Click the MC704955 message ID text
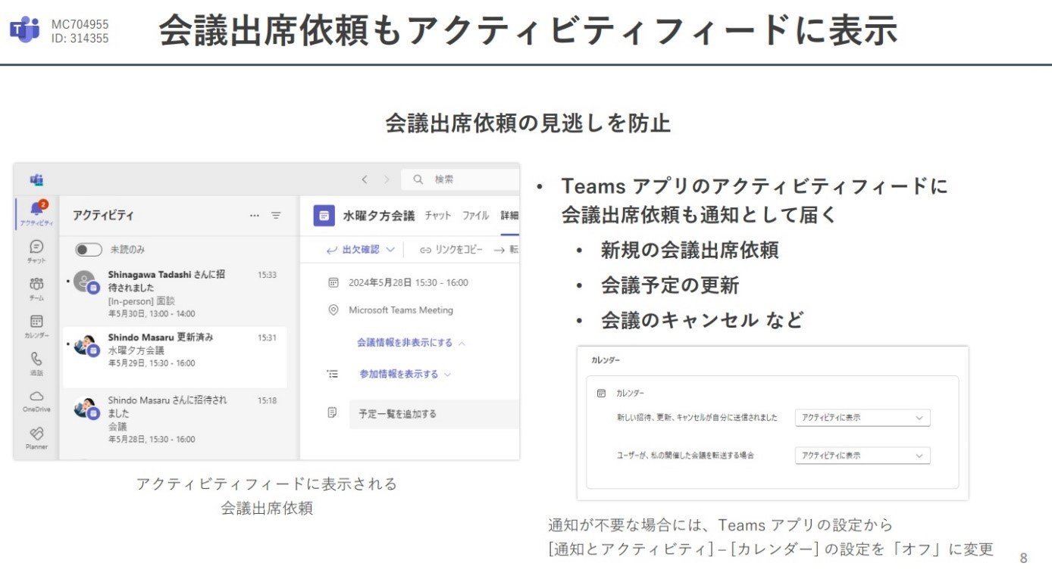Viewport: 1052px width, 585px height. click(80, 24)
